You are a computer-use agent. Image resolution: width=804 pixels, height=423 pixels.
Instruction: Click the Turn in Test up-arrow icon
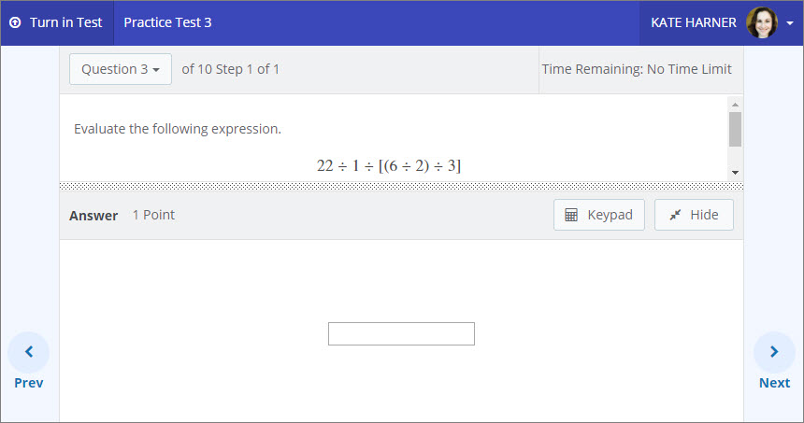pos(15,22)
